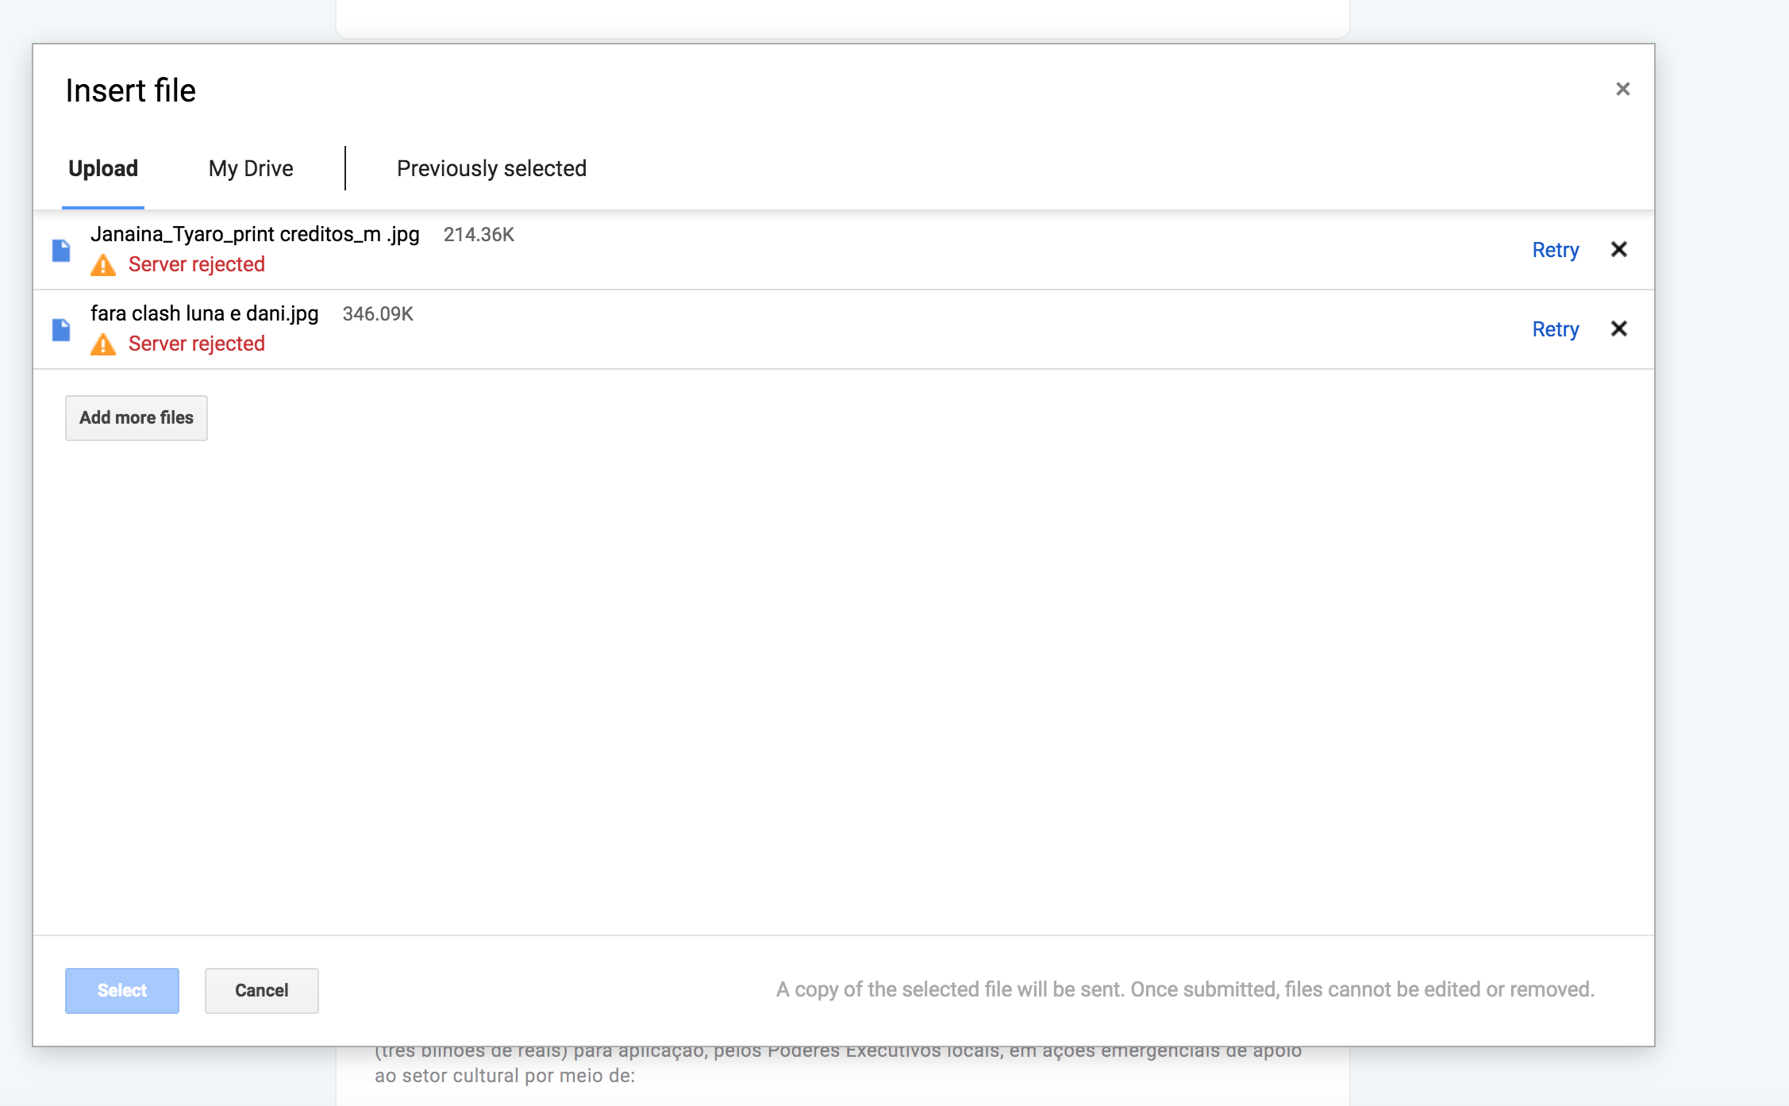Click Retry for fara clash luna file
The image size is (1789, 1106).
click(1554, 328)
